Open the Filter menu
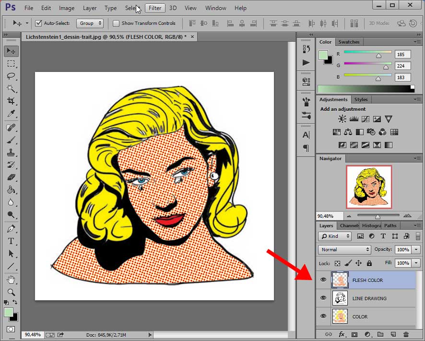425x341 pixels. [155, 8]
